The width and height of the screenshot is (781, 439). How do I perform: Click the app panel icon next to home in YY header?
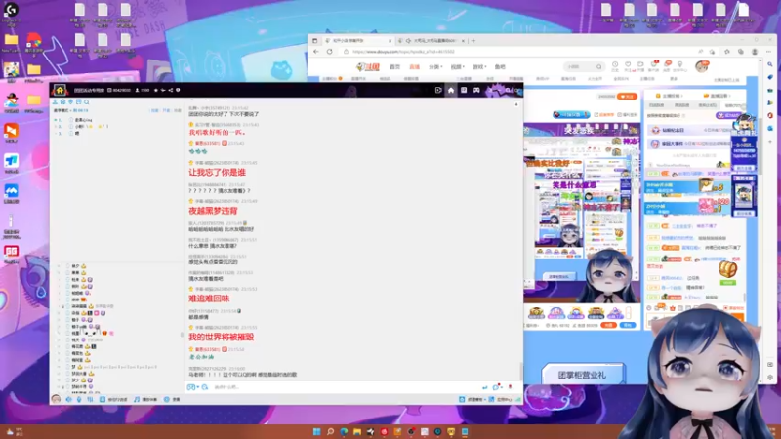(464, 90)
